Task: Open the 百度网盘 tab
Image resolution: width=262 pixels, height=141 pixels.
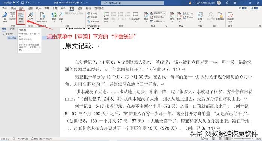Action: (99, 8)
